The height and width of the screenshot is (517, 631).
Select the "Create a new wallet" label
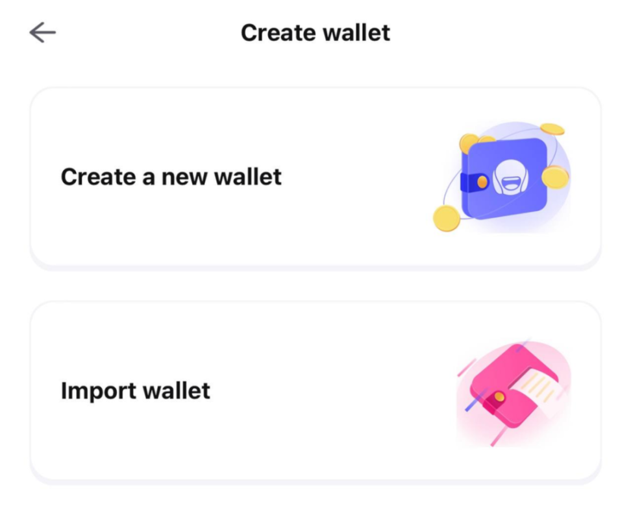coord(171,176)
